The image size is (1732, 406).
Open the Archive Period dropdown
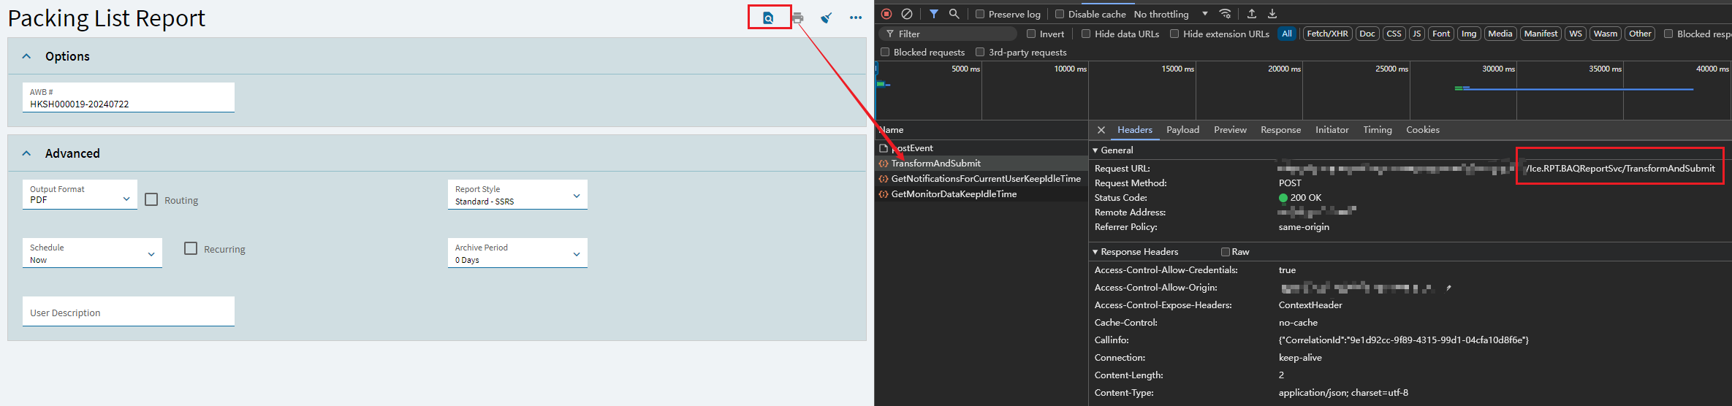coord(517,253)
